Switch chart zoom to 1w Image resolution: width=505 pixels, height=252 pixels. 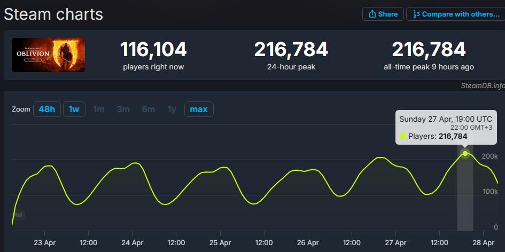click(x=74, y=109)
